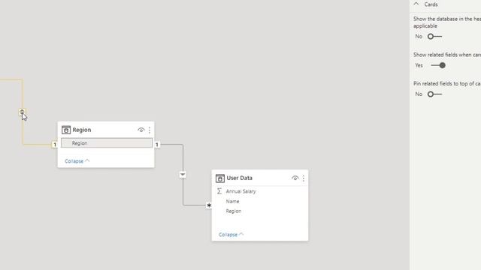This screenshot has width=481, height=270.
Task: Click the '1' cardinality marker left of Region table
Action: [55, 145]
